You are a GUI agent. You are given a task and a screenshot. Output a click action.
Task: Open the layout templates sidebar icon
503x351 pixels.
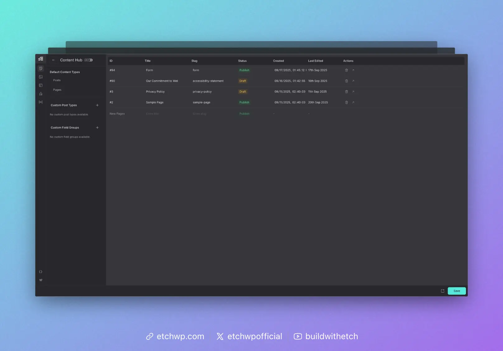[41, 85]
